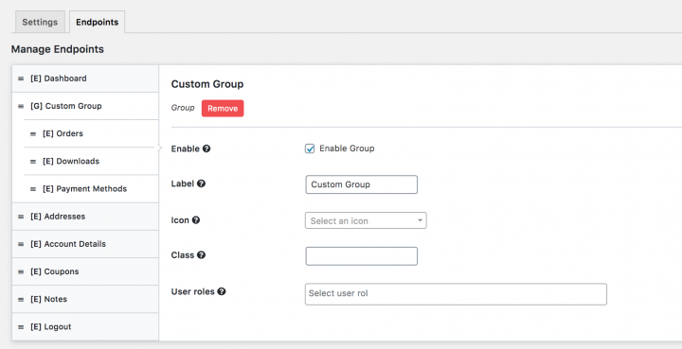The height and width of the screenshot is (349, 682).
Task: Select the [E] Logout endpoint
Action: (x=85, y=327)
